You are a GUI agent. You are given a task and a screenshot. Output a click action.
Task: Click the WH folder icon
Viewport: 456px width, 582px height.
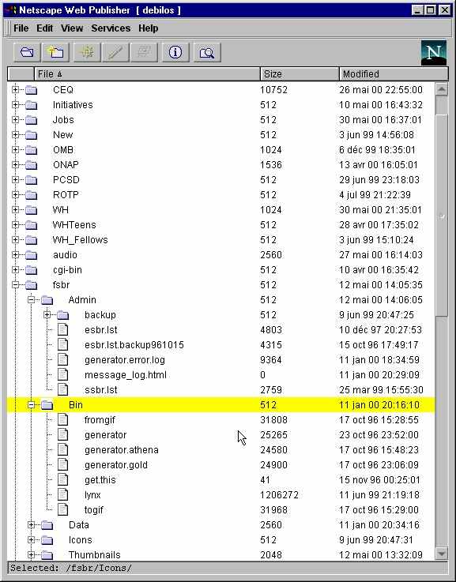31,210
